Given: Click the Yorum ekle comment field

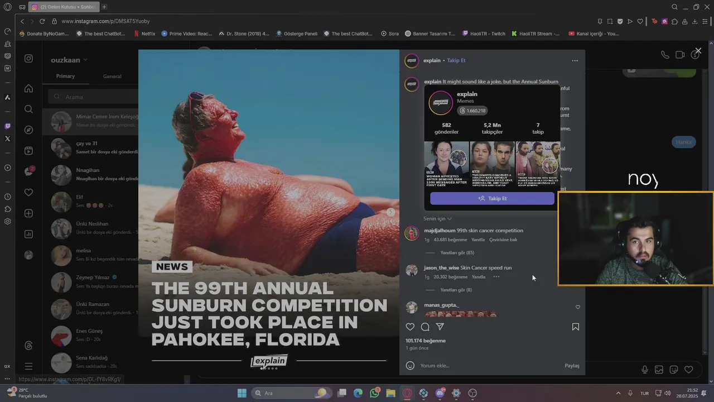Looking at the screenshot, I should click(x=491, y=366).
